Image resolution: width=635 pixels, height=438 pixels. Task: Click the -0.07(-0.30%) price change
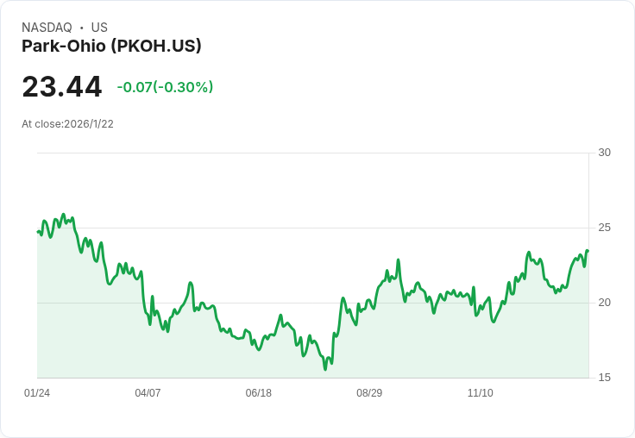click(x=165, y=87)
